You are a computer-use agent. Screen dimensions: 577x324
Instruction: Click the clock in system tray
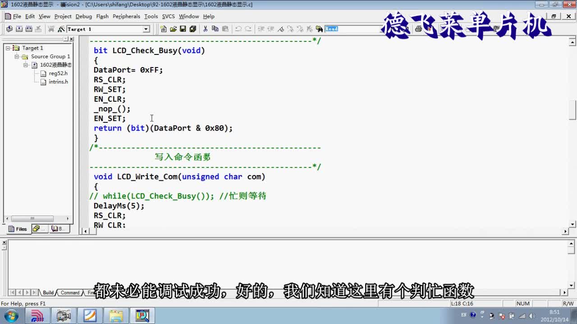(x=554, y=315)
